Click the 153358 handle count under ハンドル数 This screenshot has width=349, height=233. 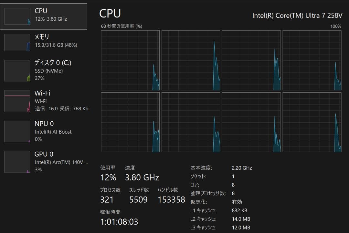tap(171, 200)
